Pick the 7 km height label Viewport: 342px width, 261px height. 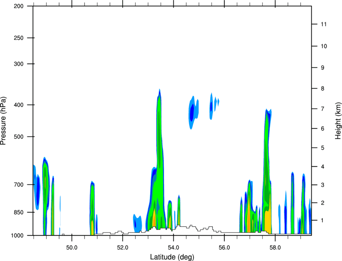pyautogui.click(x=323, y=109)
